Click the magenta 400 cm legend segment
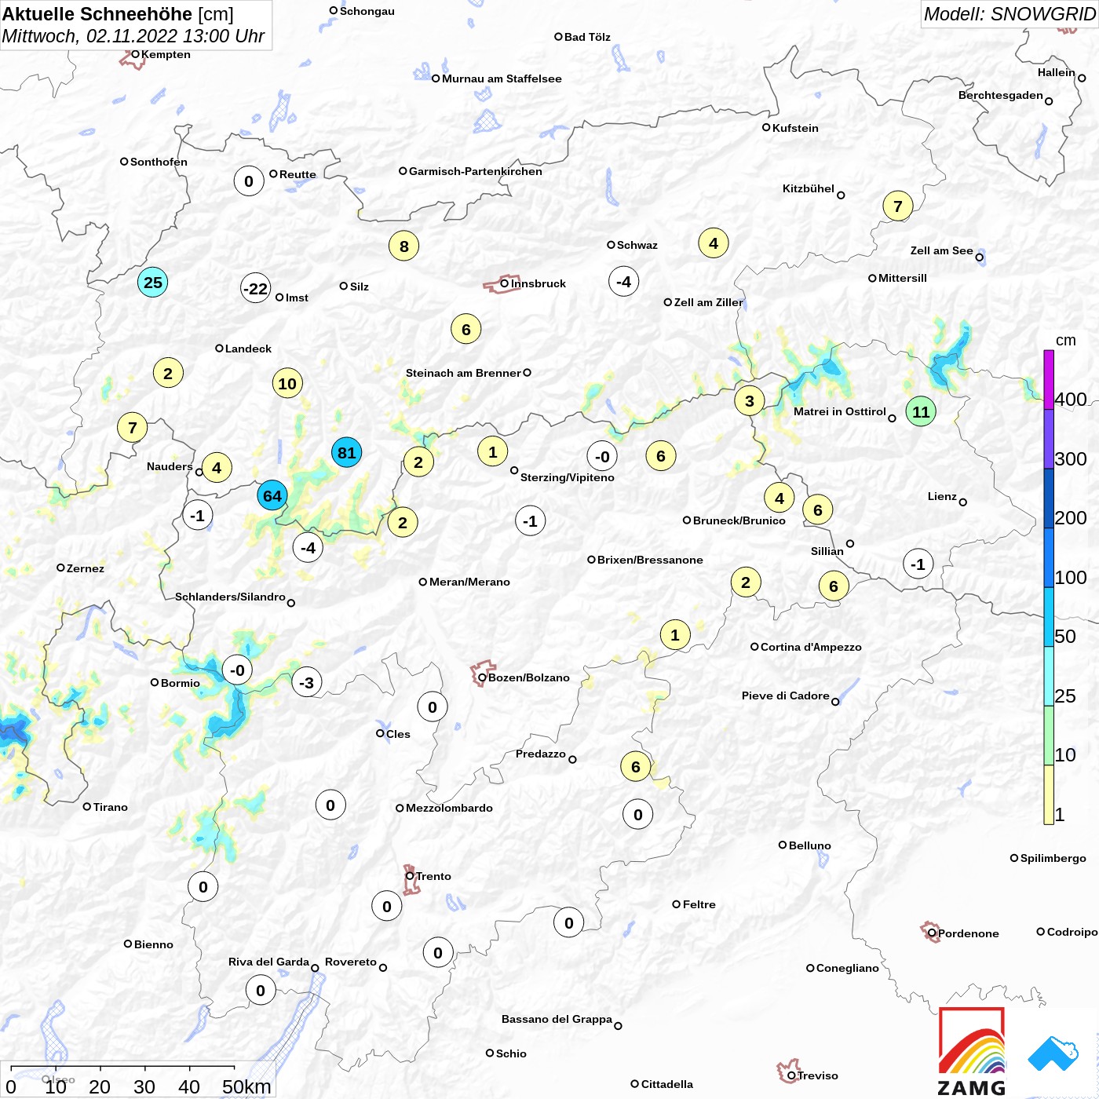1099x1099 pixels. click(1049, 379)
